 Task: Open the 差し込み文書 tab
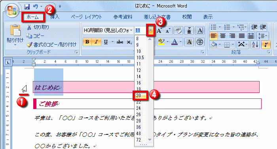point(157,17)
